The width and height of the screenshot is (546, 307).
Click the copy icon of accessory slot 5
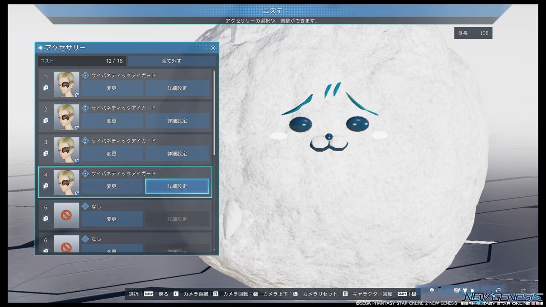click(46, 219)
